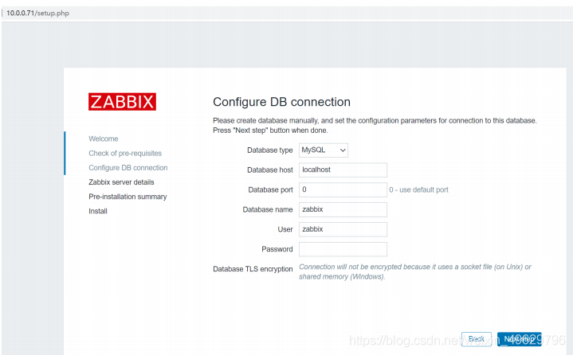Open the Database type dropdown
The width and height of the screenshot is (573, 355).
click(323, 150)
